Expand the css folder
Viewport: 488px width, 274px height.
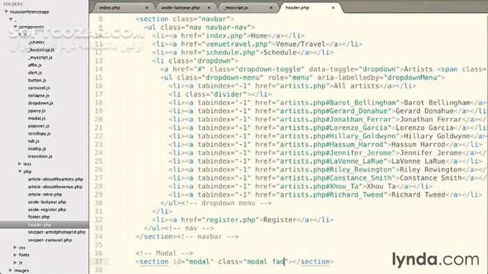pos(15,248)
